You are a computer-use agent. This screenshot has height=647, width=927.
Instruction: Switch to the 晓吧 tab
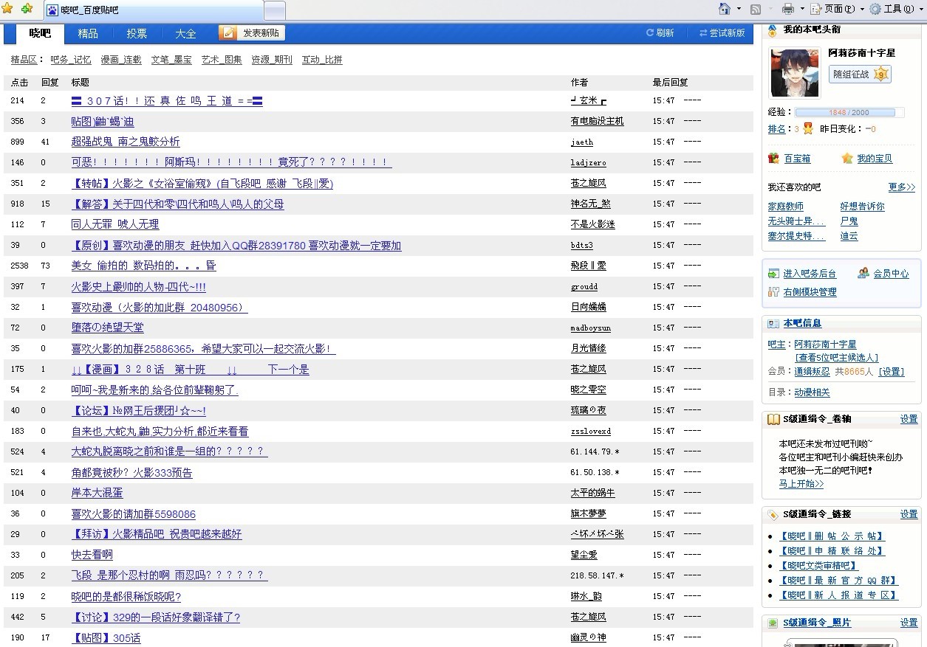(x=40, y=33)
